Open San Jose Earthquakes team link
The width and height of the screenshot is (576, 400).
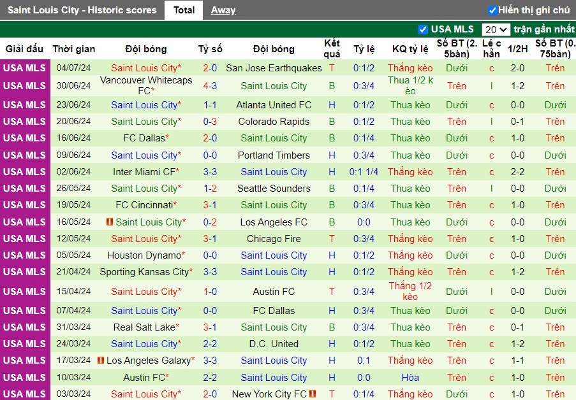pos(274,68)
